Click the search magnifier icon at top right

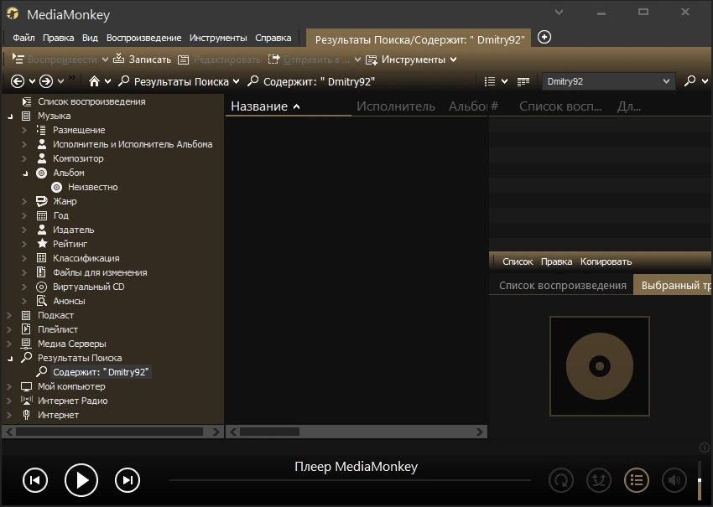pos(690,81)
